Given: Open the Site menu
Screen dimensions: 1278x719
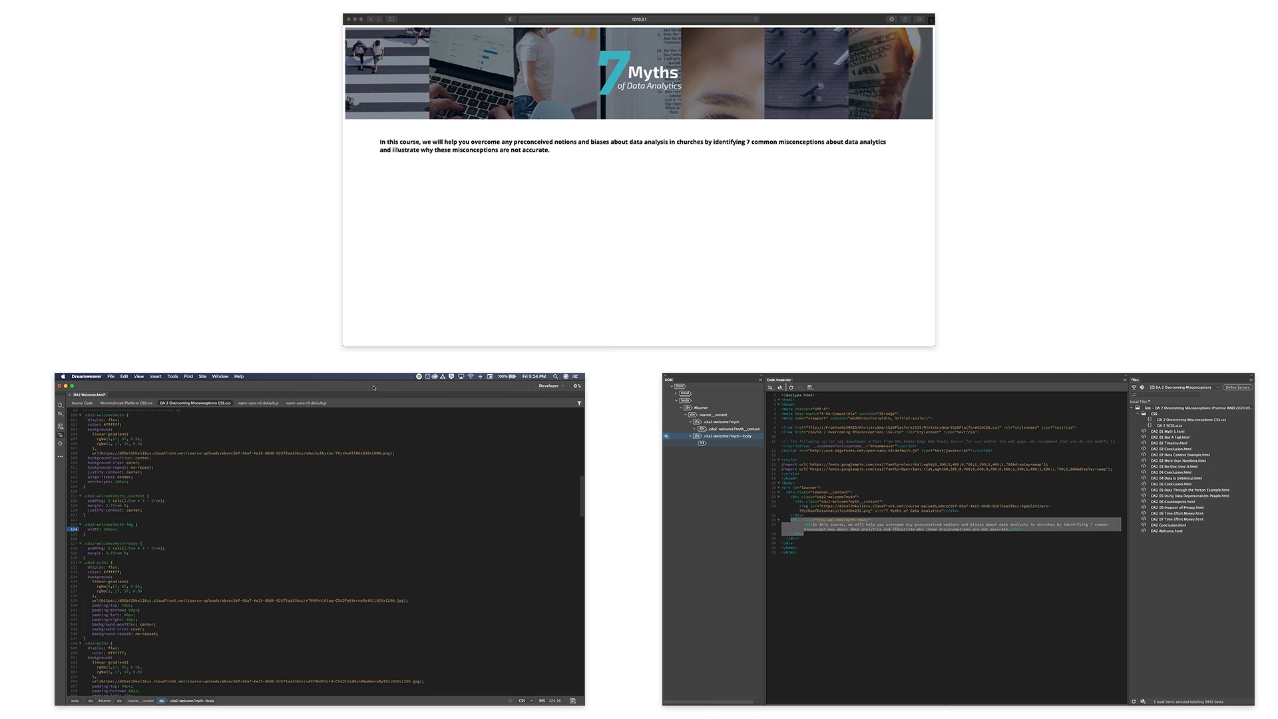Looking at the screenshot, I should point(202,377).
